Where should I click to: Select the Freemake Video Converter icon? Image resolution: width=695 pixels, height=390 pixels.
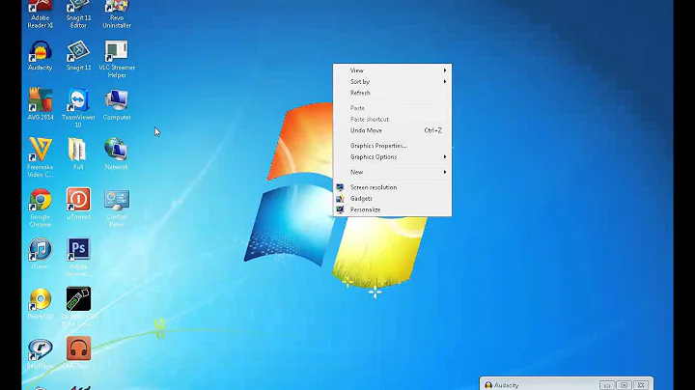coord(41,157)
